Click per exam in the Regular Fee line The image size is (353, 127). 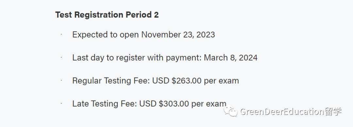(x=222, y=81)
